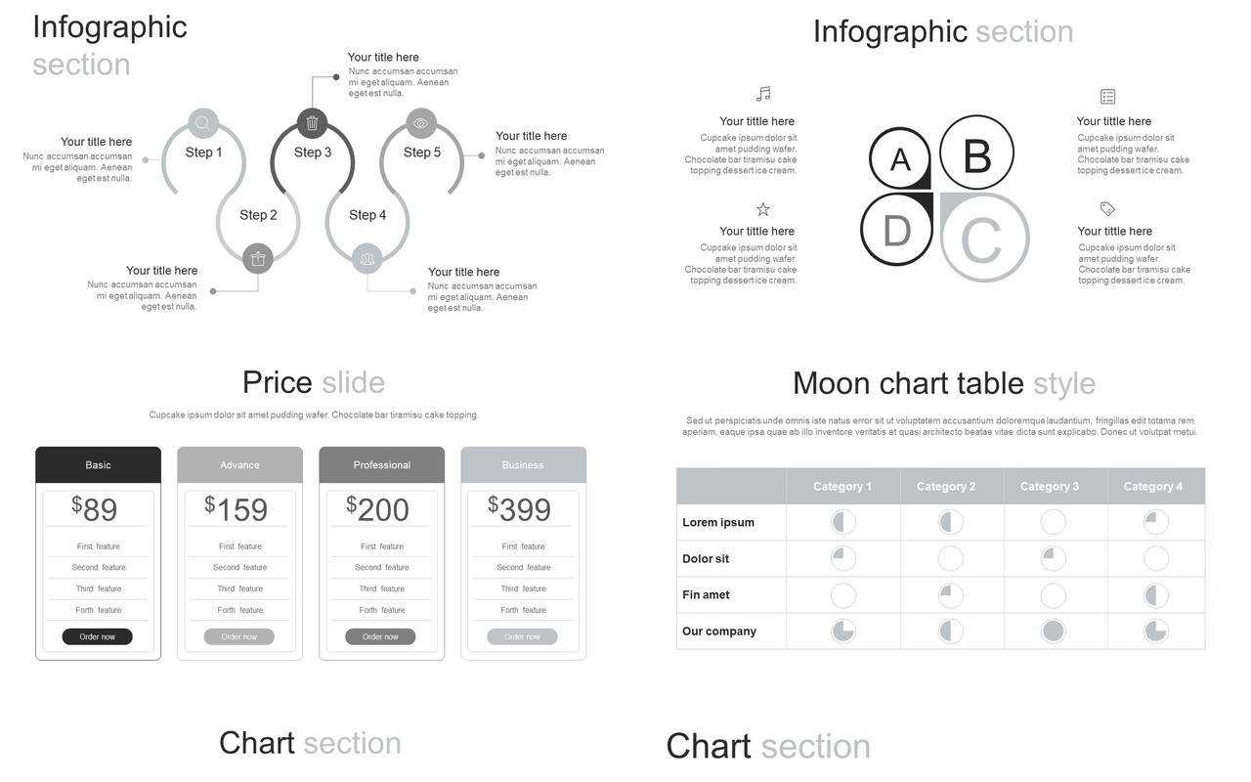This screenshot has width=1251, height=782.
Task: Click the full moon in Our company row
Action: (x=1053, y=631)
